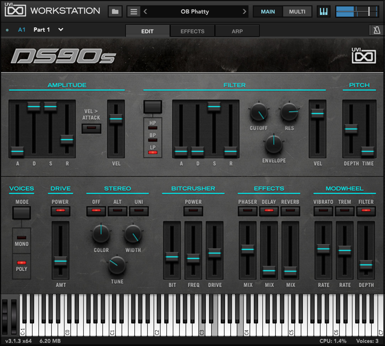Select the MAIN view tab
This screenshot has height=346, width=385.
tap(268, 11)
